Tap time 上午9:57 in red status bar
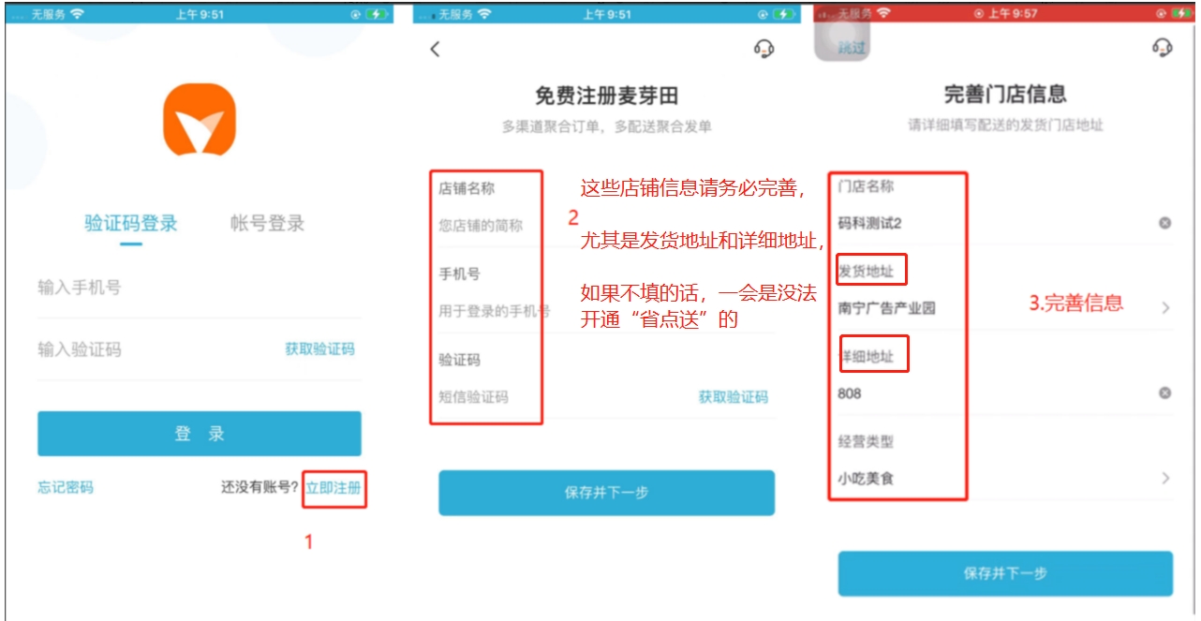This screenshot has width=1201, height=621. click(1012, 13)
